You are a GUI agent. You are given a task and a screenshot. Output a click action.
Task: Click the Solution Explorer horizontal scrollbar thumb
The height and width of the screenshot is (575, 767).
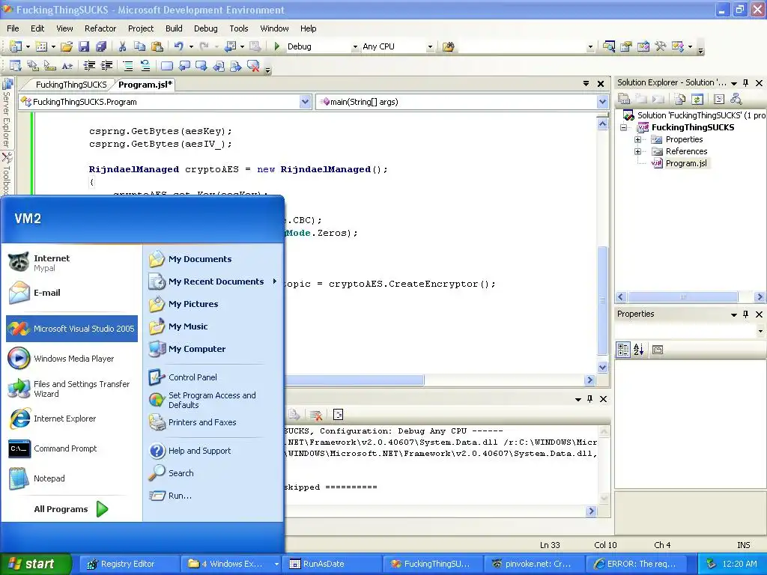click(x=683, y=296)
